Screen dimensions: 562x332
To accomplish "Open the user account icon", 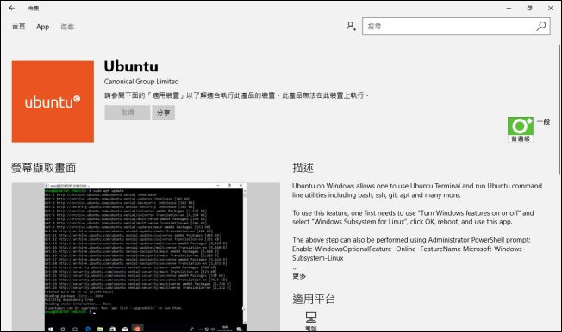I will [351, 26].
